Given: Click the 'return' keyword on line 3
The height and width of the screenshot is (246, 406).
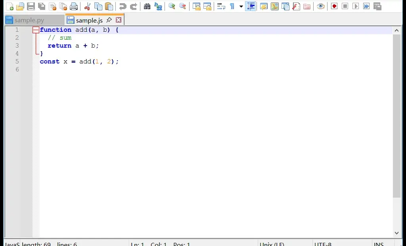Looking at the screenshot, I should pos(59,46).
